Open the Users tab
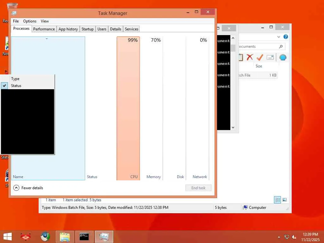The height and width of the screenshot is (243, 324). click(102, 29)
